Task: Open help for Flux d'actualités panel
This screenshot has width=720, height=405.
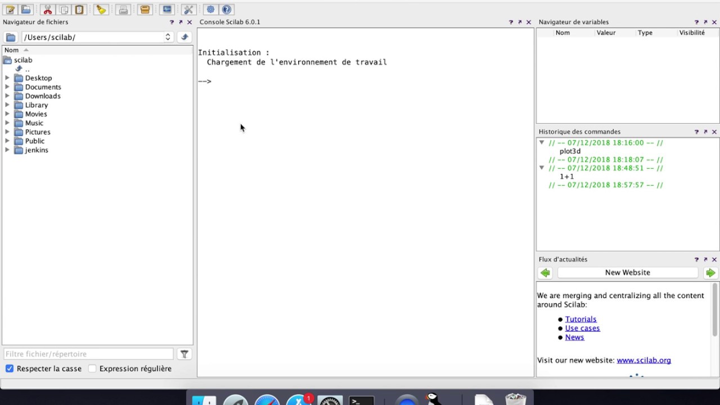Action: pos(696,260)
